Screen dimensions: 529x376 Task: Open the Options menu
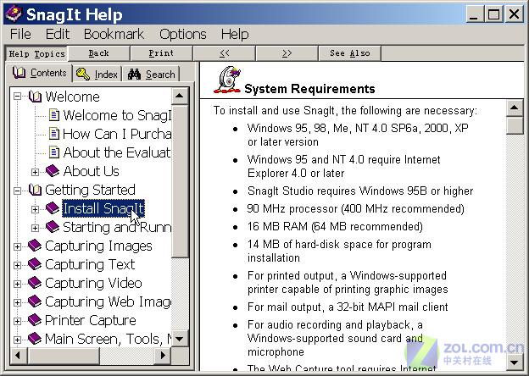[183, 34]
